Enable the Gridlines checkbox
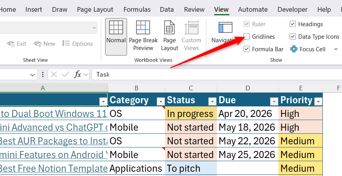The image size is (342, 176). (x=247, y=36)
